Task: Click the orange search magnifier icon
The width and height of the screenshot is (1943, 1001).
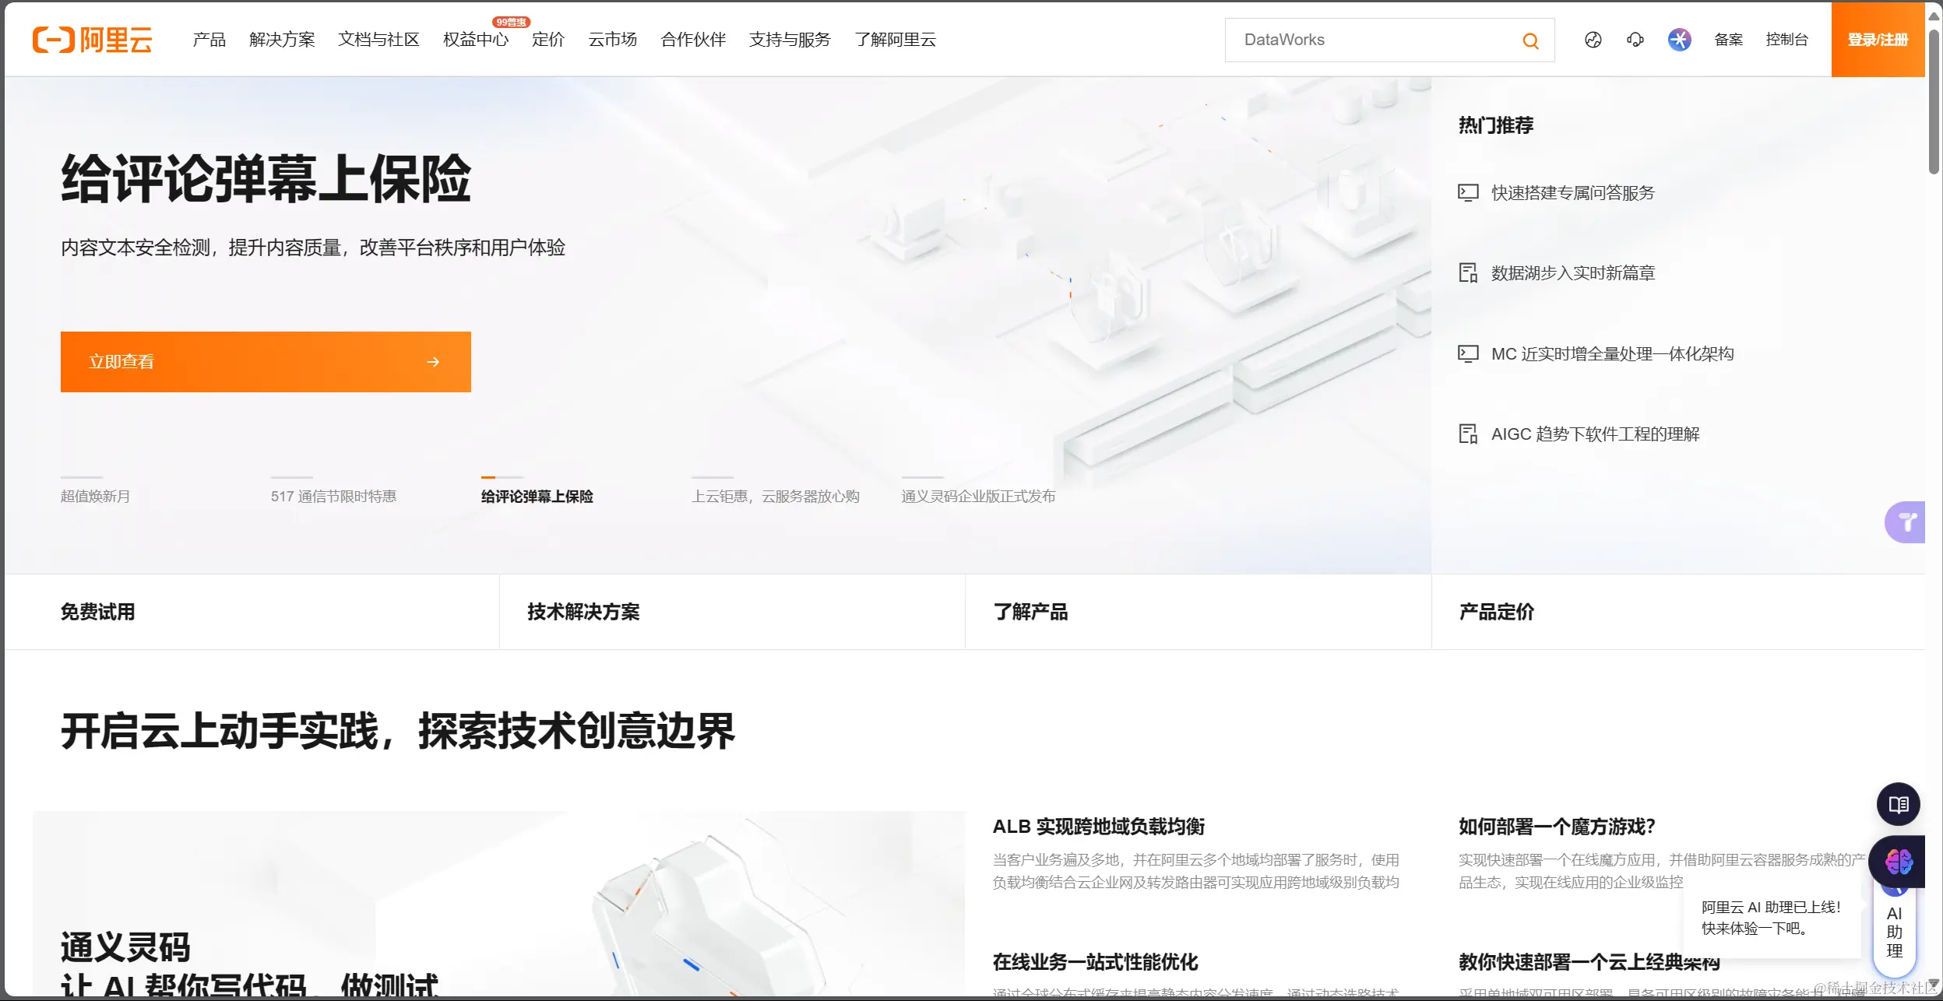Action: point(1530,40)
